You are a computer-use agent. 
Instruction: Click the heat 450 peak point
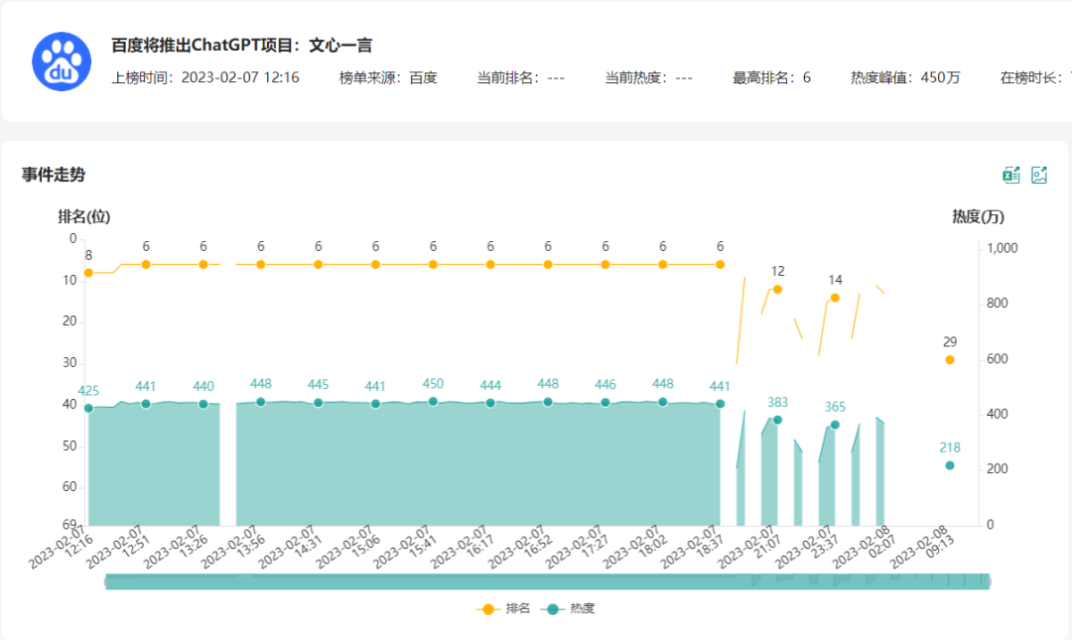433,402
